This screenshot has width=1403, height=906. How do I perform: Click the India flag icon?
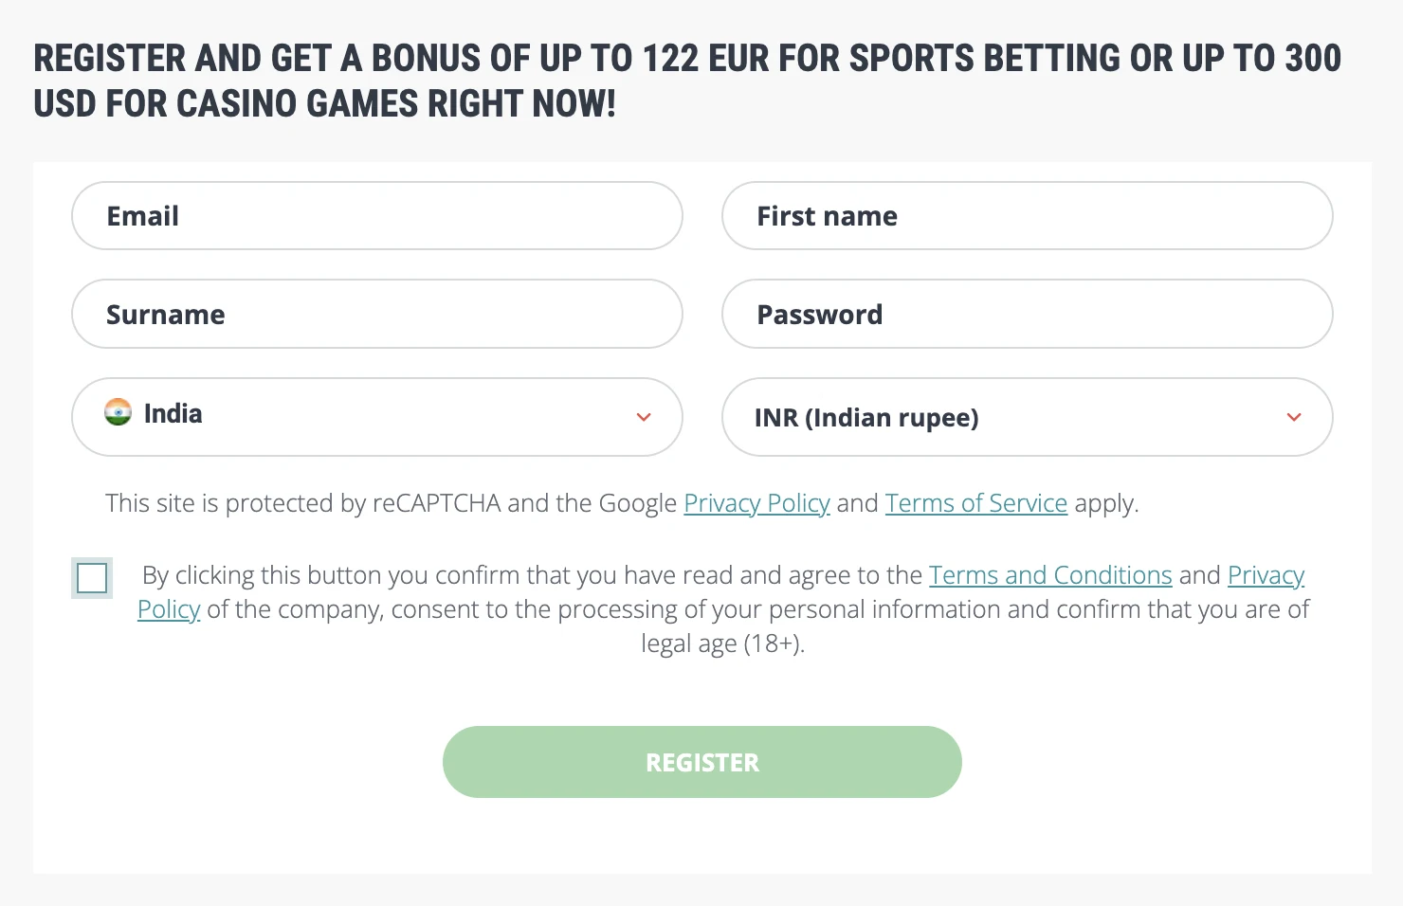point(118,412)
